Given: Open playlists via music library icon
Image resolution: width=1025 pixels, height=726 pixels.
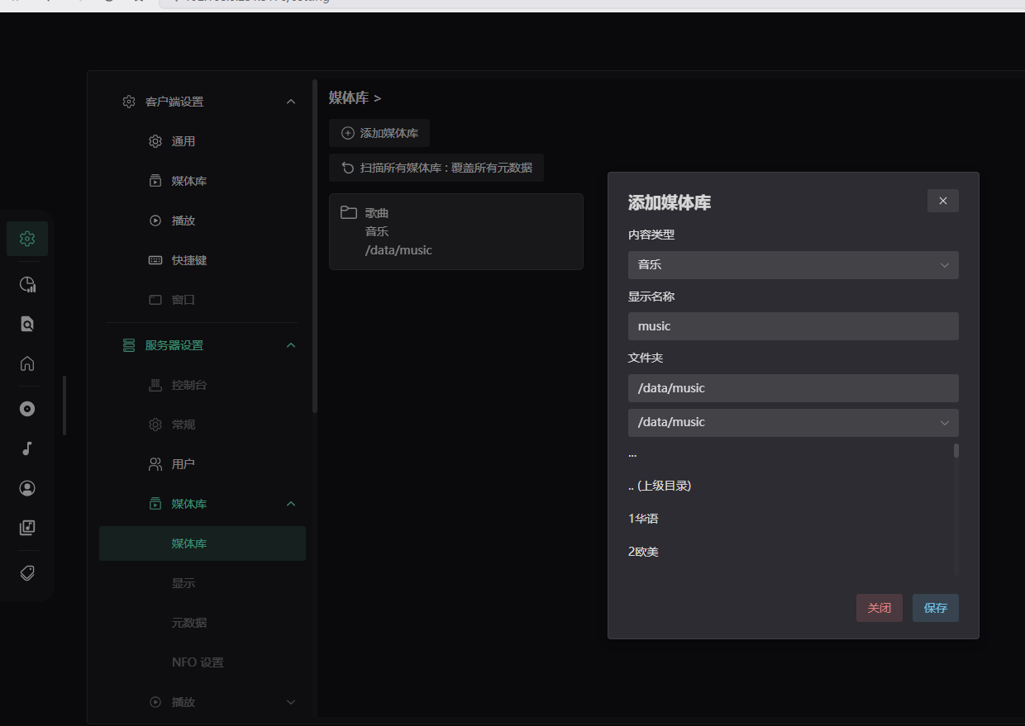Looking at the screenshot, I should point(27,527).
